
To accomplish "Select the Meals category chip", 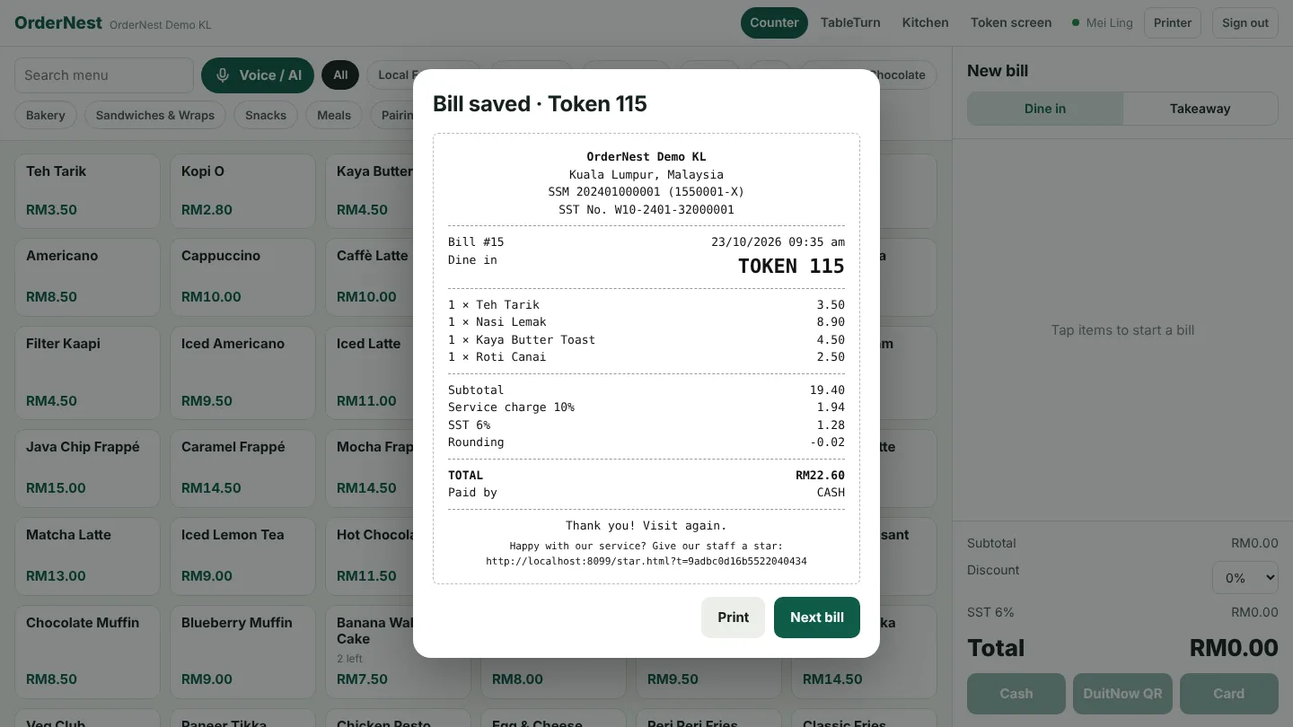I will pyautogui.click(x=334, y=115).
